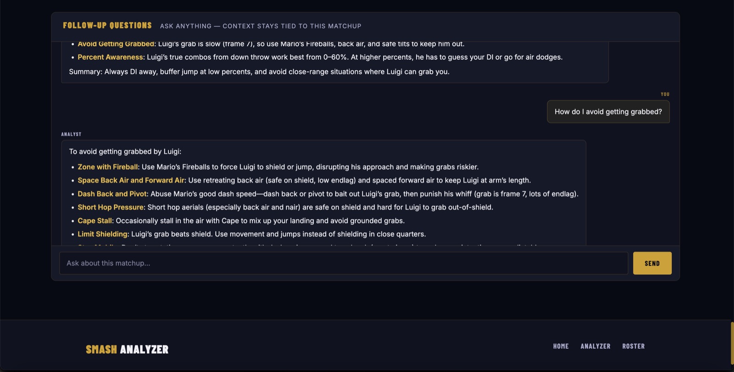
Task: Select the 'How do I avoid getting grabbed?' bubble
Action: coord(608,112)
